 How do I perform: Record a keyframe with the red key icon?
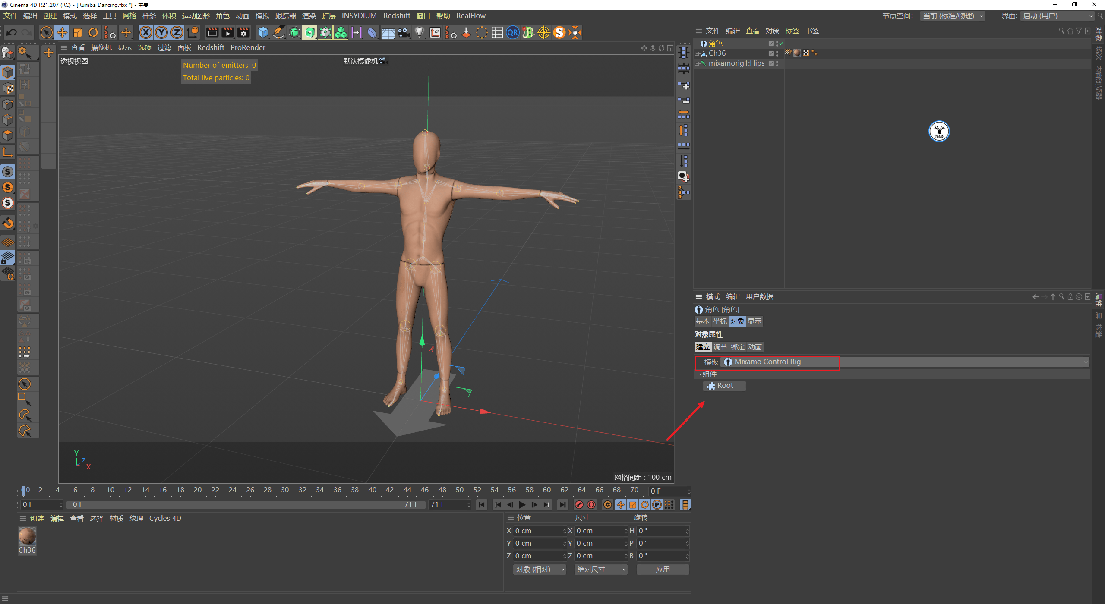click(x=579, y=504)
